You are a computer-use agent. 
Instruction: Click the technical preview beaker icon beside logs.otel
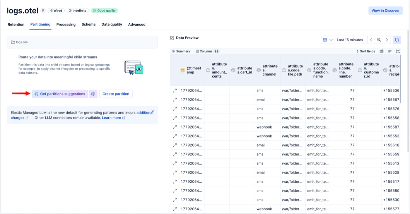pos(43,11)
